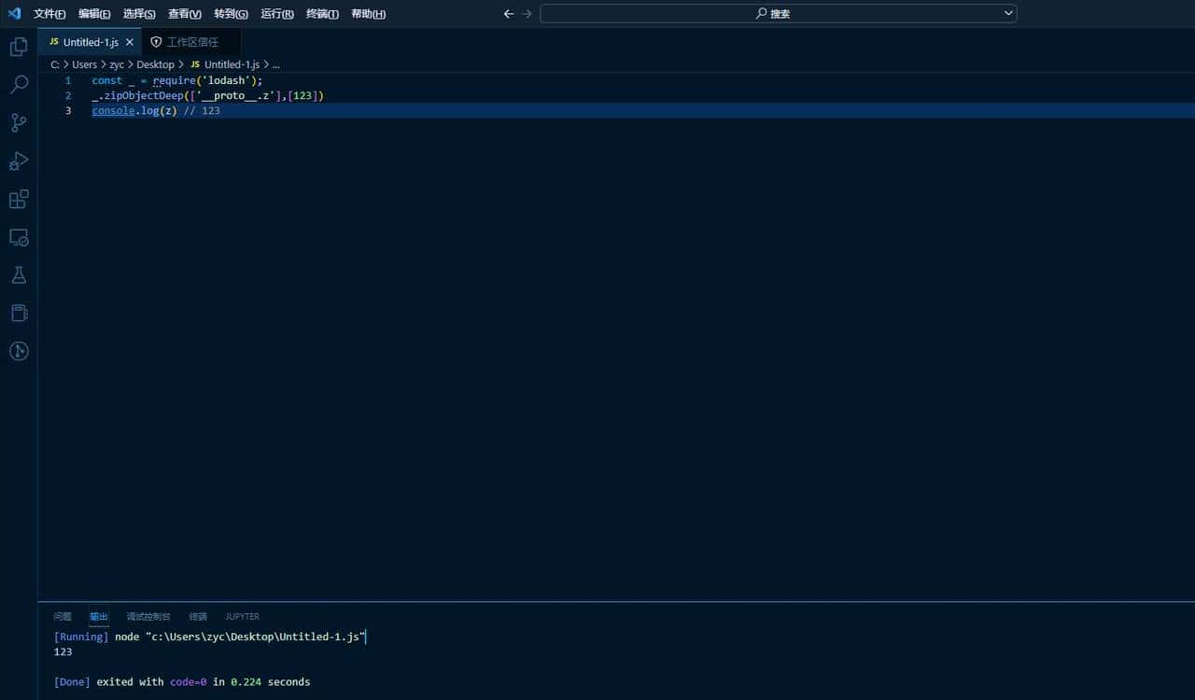Expand the breadcrumb for Desktop folder
The width and height of the screenshot is (1195, 700).
click(155, 64)
